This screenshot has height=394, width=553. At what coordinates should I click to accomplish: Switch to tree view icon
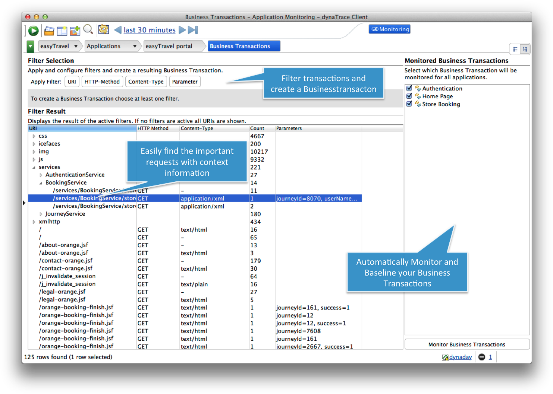(x=525, y=49)
